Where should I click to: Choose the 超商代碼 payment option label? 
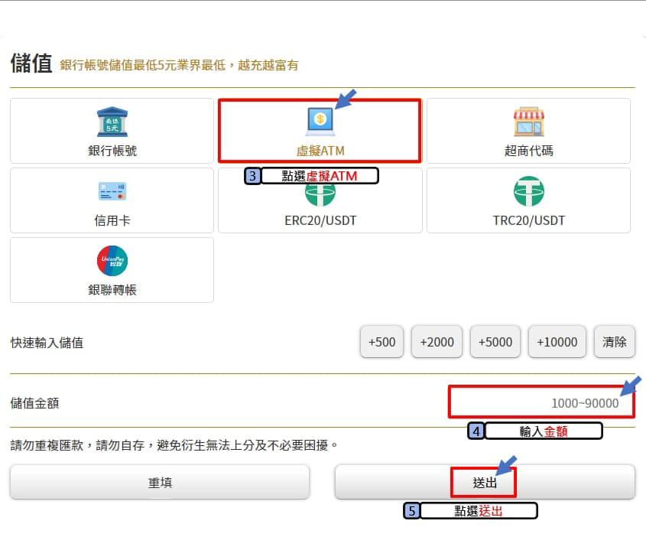(528, 151)
